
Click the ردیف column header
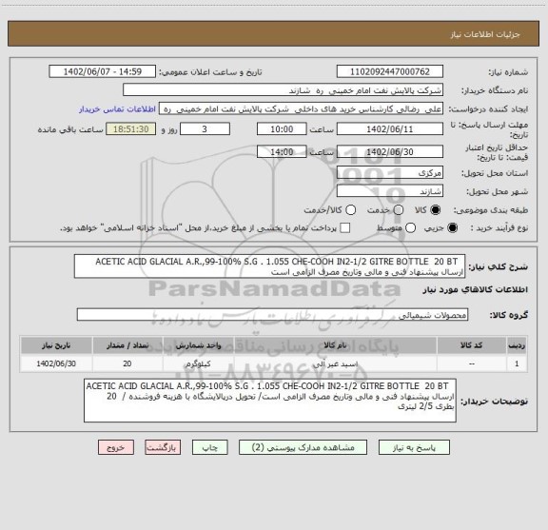[x=517, y=345]
